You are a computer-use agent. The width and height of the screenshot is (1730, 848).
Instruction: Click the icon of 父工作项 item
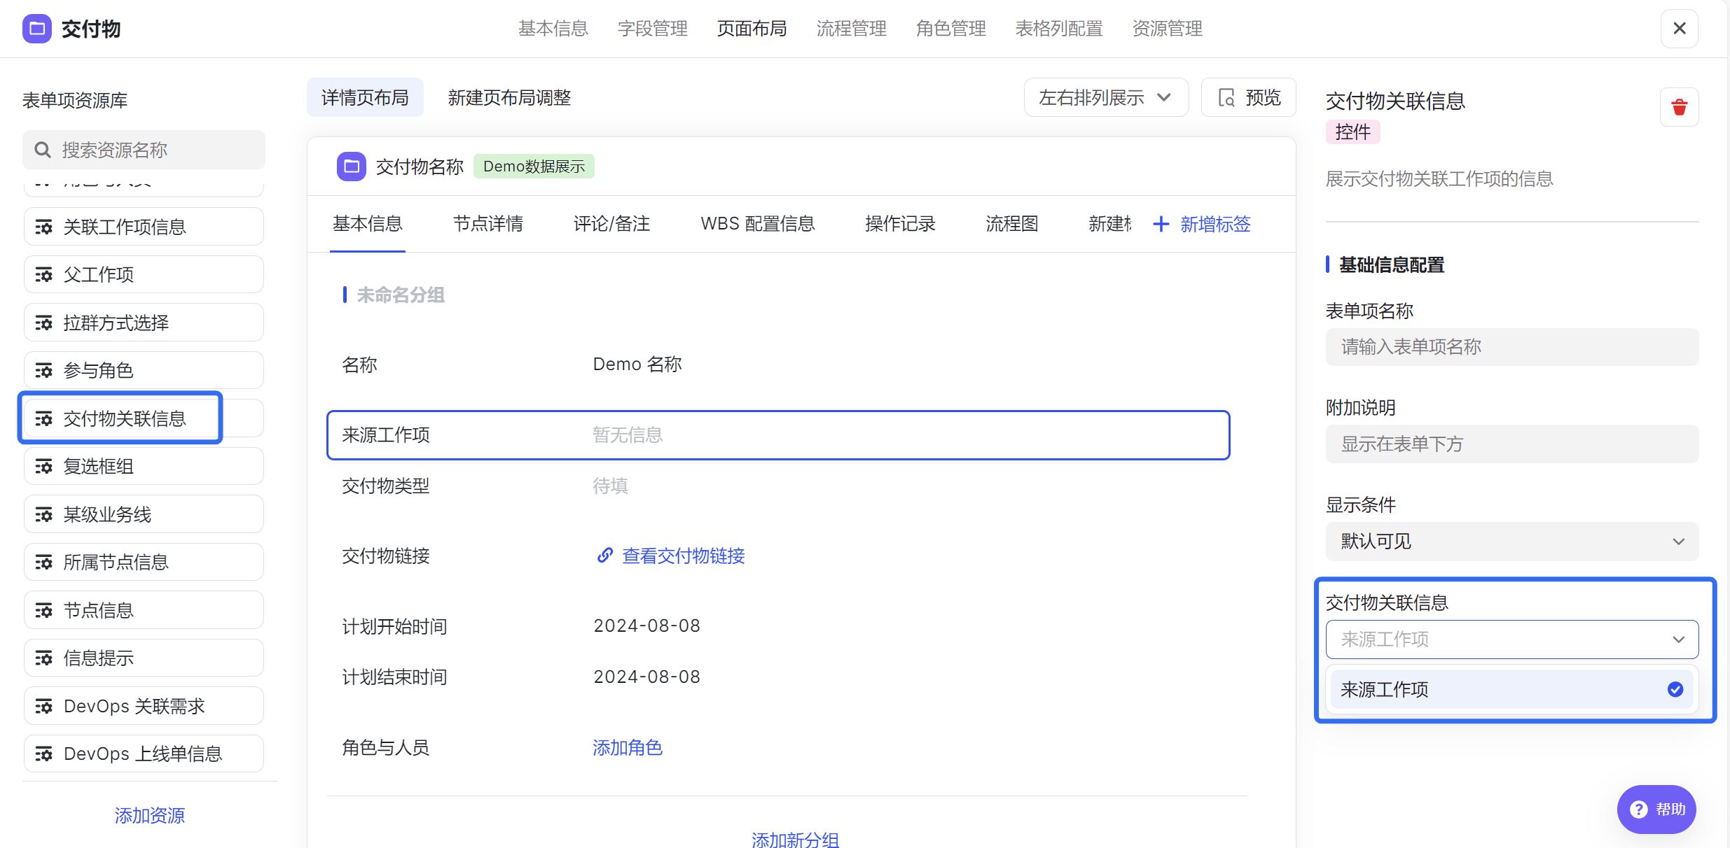pos(44,274)
